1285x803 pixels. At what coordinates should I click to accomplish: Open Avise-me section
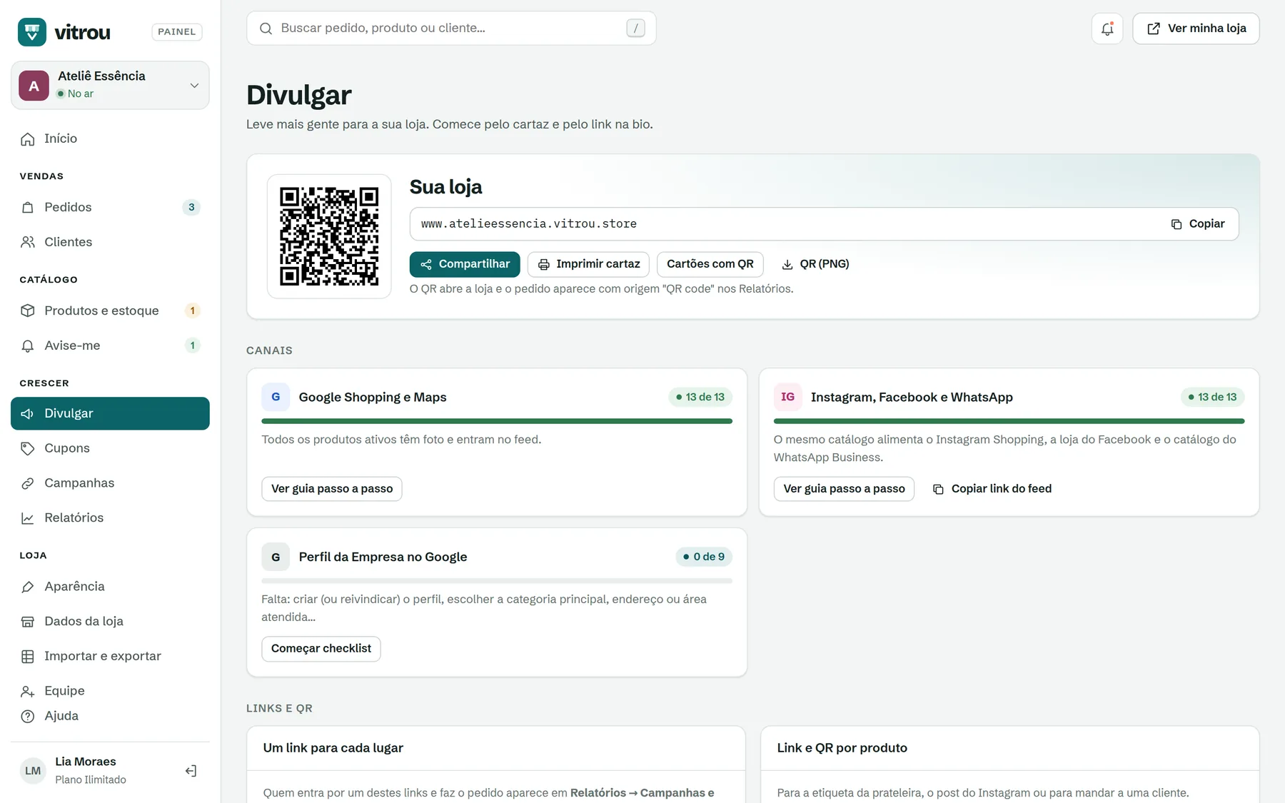(x=110, y=345)
